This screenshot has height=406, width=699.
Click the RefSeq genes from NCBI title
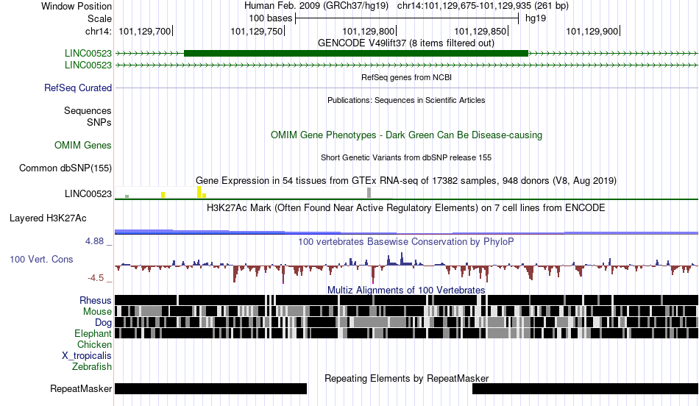pyautogui.click(x=406, y=77)
